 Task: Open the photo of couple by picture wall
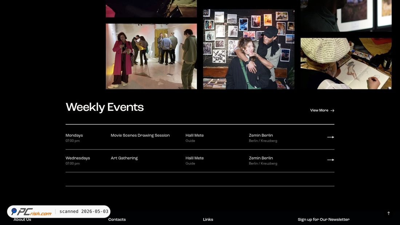click(x=249, y=49)
